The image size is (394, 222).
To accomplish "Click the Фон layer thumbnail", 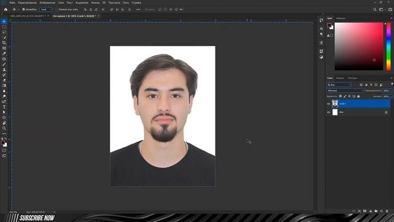I will 335,112.
